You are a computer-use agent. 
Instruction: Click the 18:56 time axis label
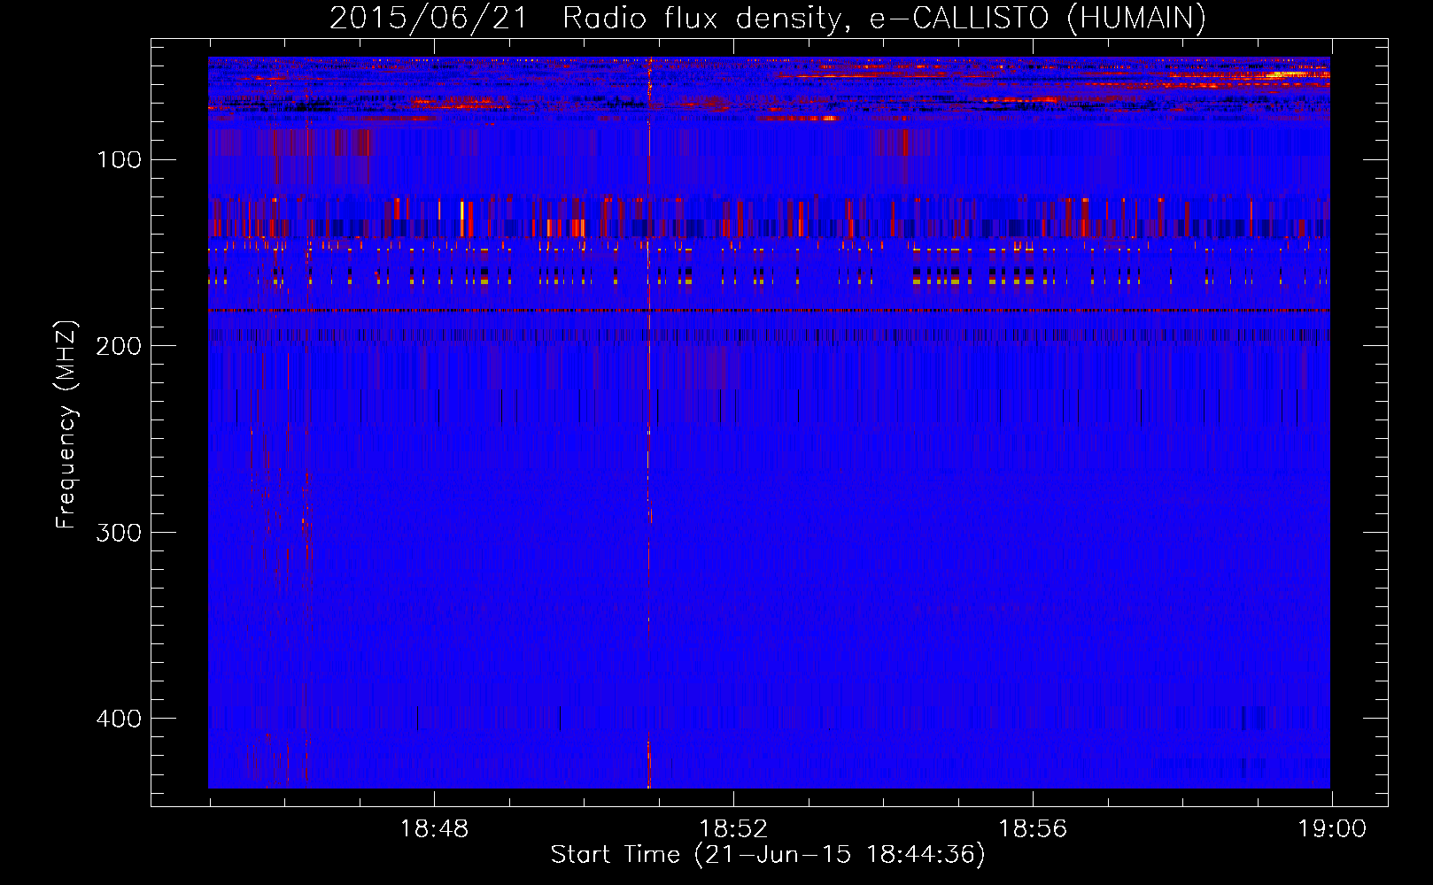1033,829
